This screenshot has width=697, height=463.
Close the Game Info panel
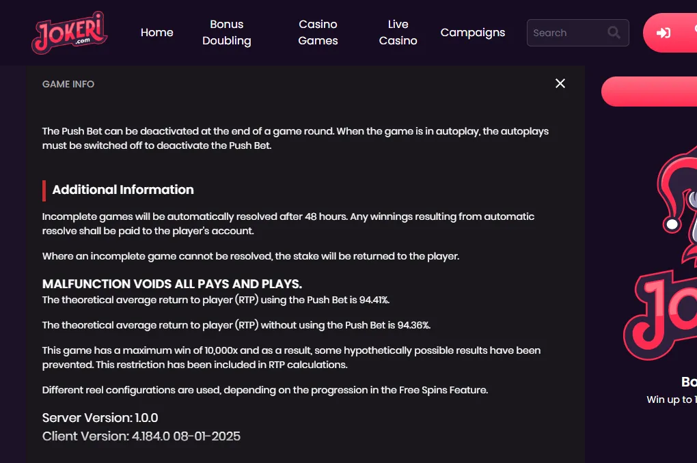click(x=560, y=83)
